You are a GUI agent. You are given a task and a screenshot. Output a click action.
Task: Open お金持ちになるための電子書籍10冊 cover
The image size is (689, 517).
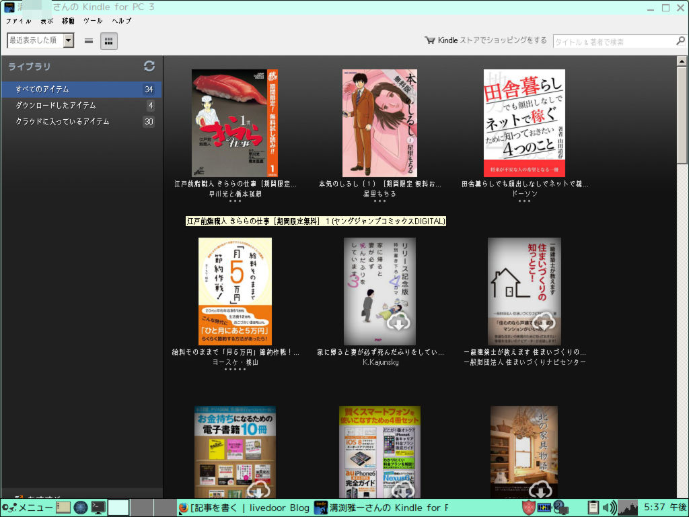(235, 452)
